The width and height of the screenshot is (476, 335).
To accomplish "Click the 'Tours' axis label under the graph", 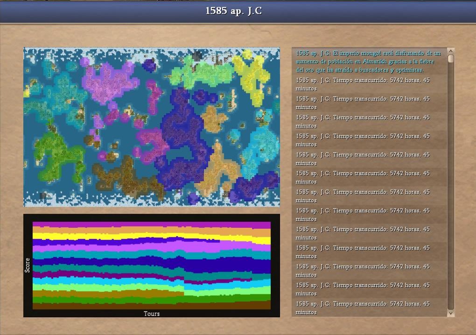I will point(152,314).
